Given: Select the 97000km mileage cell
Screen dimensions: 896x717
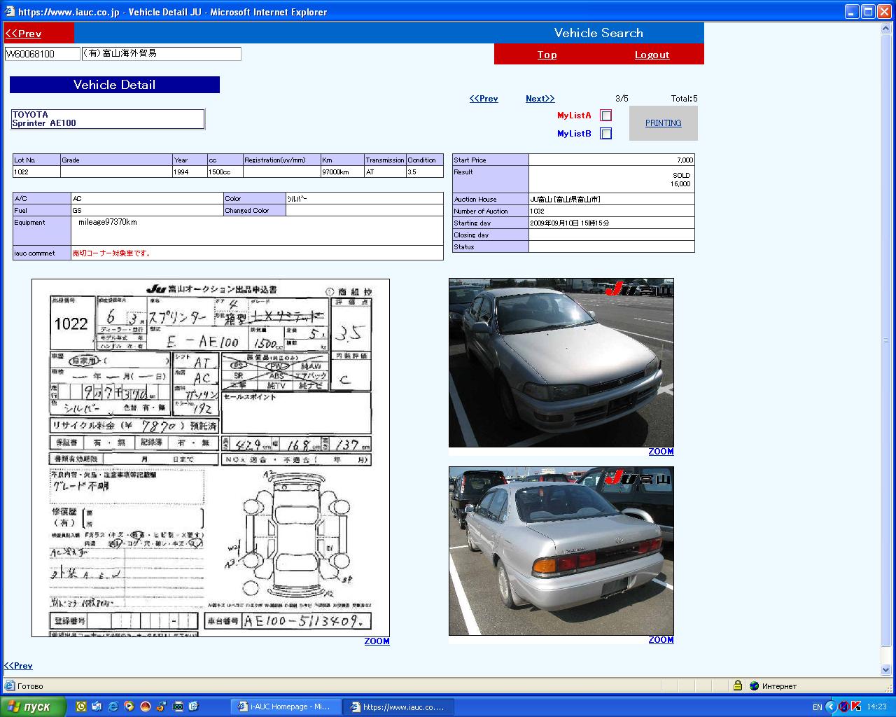Looking at the screenshot, I should [342, 172].
